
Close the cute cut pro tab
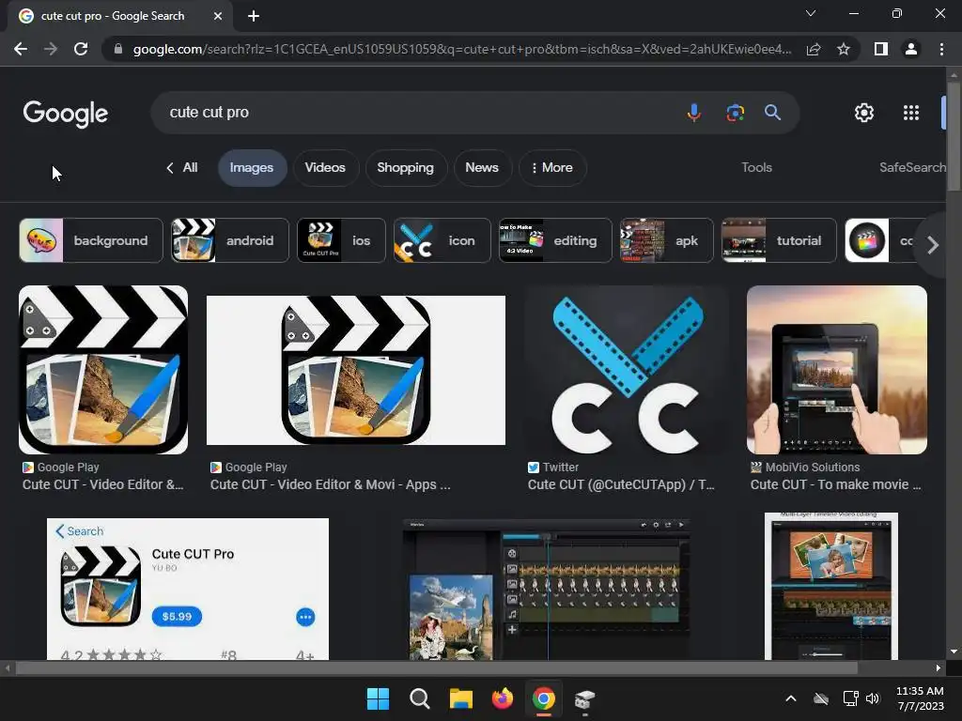point(218,16)
